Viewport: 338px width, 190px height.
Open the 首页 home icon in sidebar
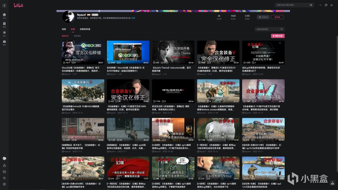point(4,16)
